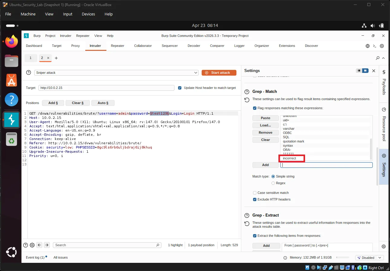The height and width of the screenshot is (271, 390).
Task: Launch Firefox from the Ubuntu dock
Action: (x=11, y=41)
